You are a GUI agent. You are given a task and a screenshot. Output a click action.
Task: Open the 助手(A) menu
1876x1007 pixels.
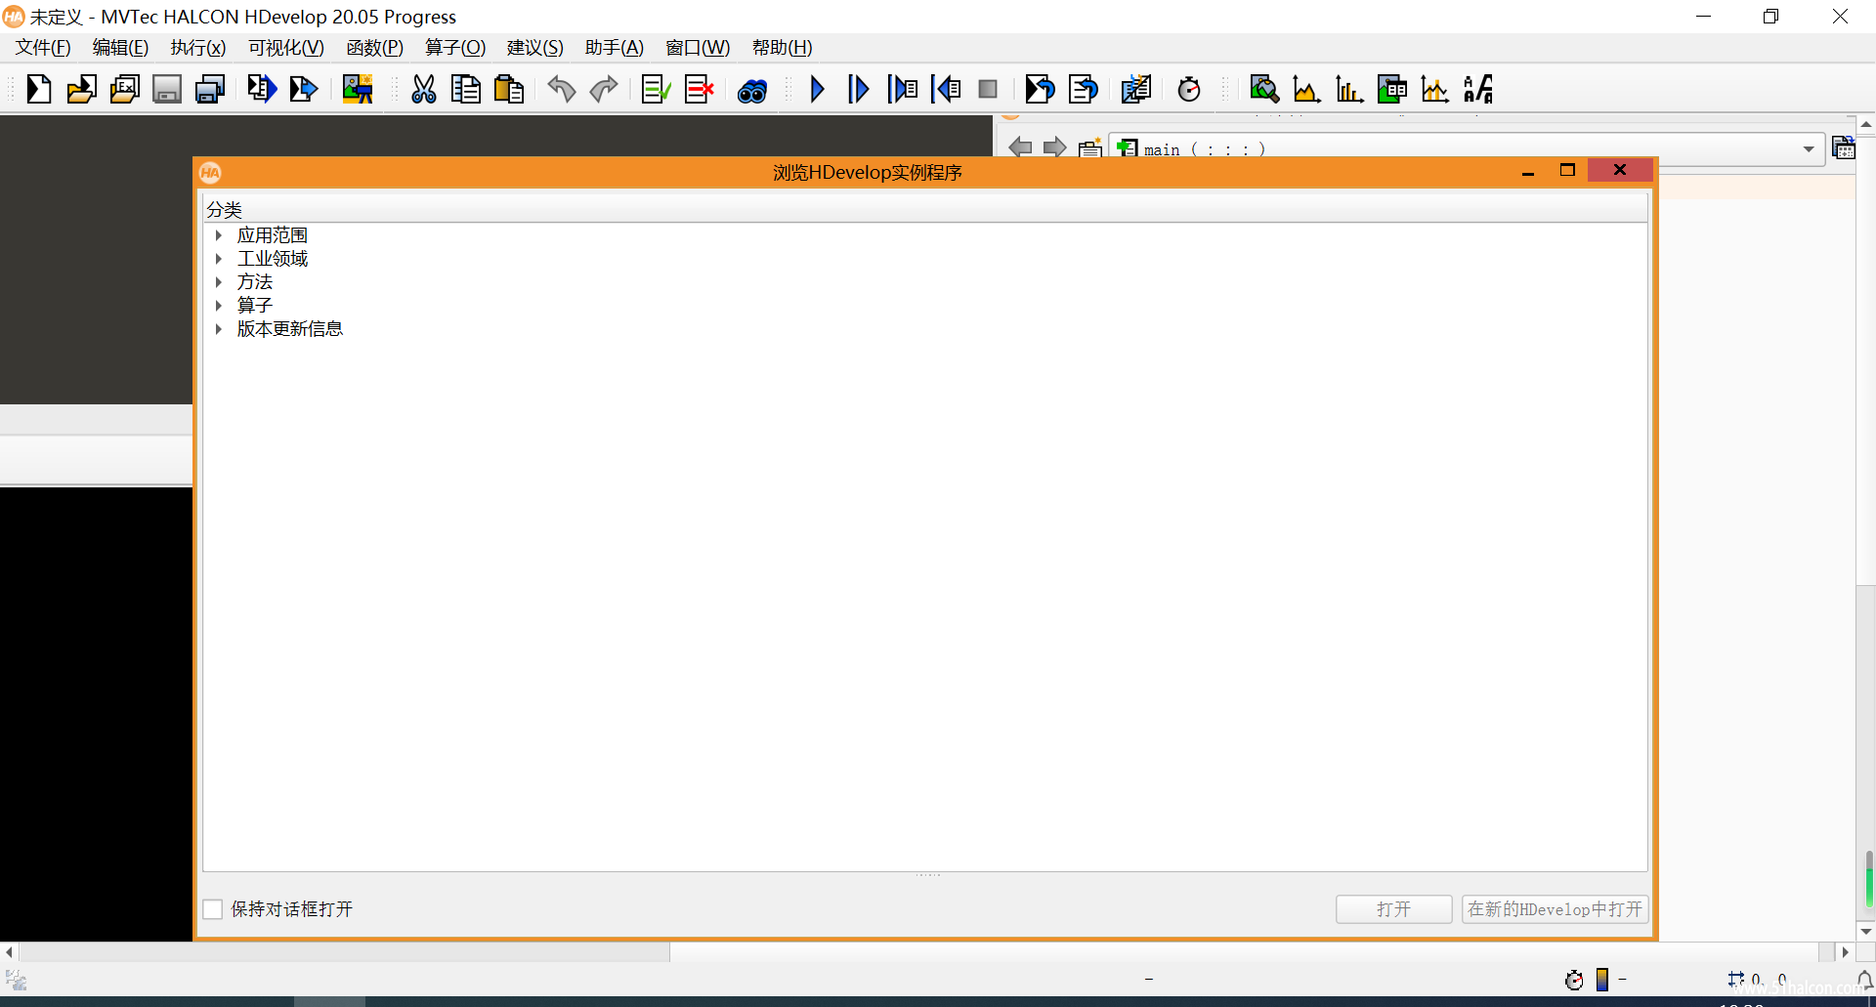(x=614, y=48)
